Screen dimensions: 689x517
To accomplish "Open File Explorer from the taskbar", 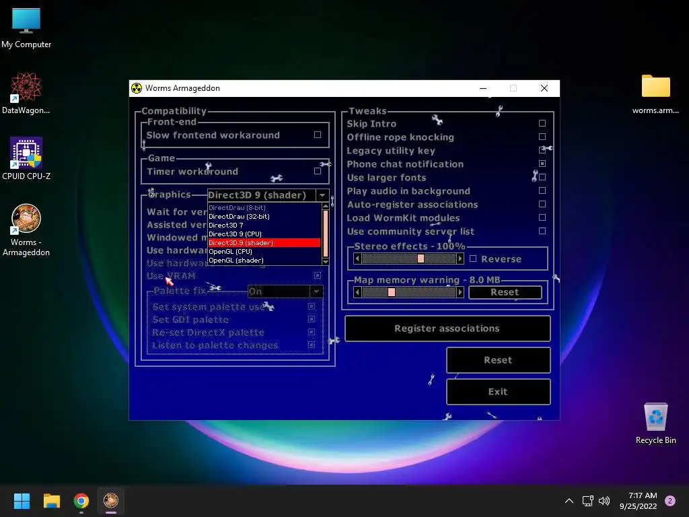I will click(x=51, y=501).
